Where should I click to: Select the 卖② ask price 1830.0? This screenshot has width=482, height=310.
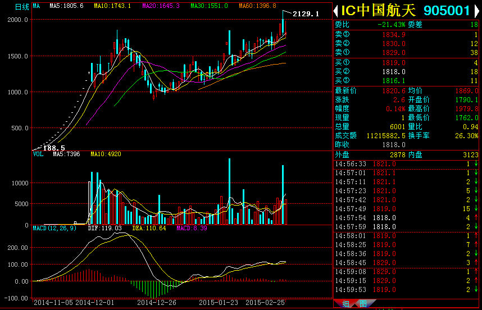tap(394, 44)
